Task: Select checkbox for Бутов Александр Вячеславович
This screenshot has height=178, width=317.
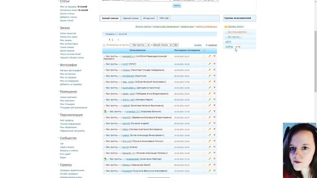Action: (204, 135)
